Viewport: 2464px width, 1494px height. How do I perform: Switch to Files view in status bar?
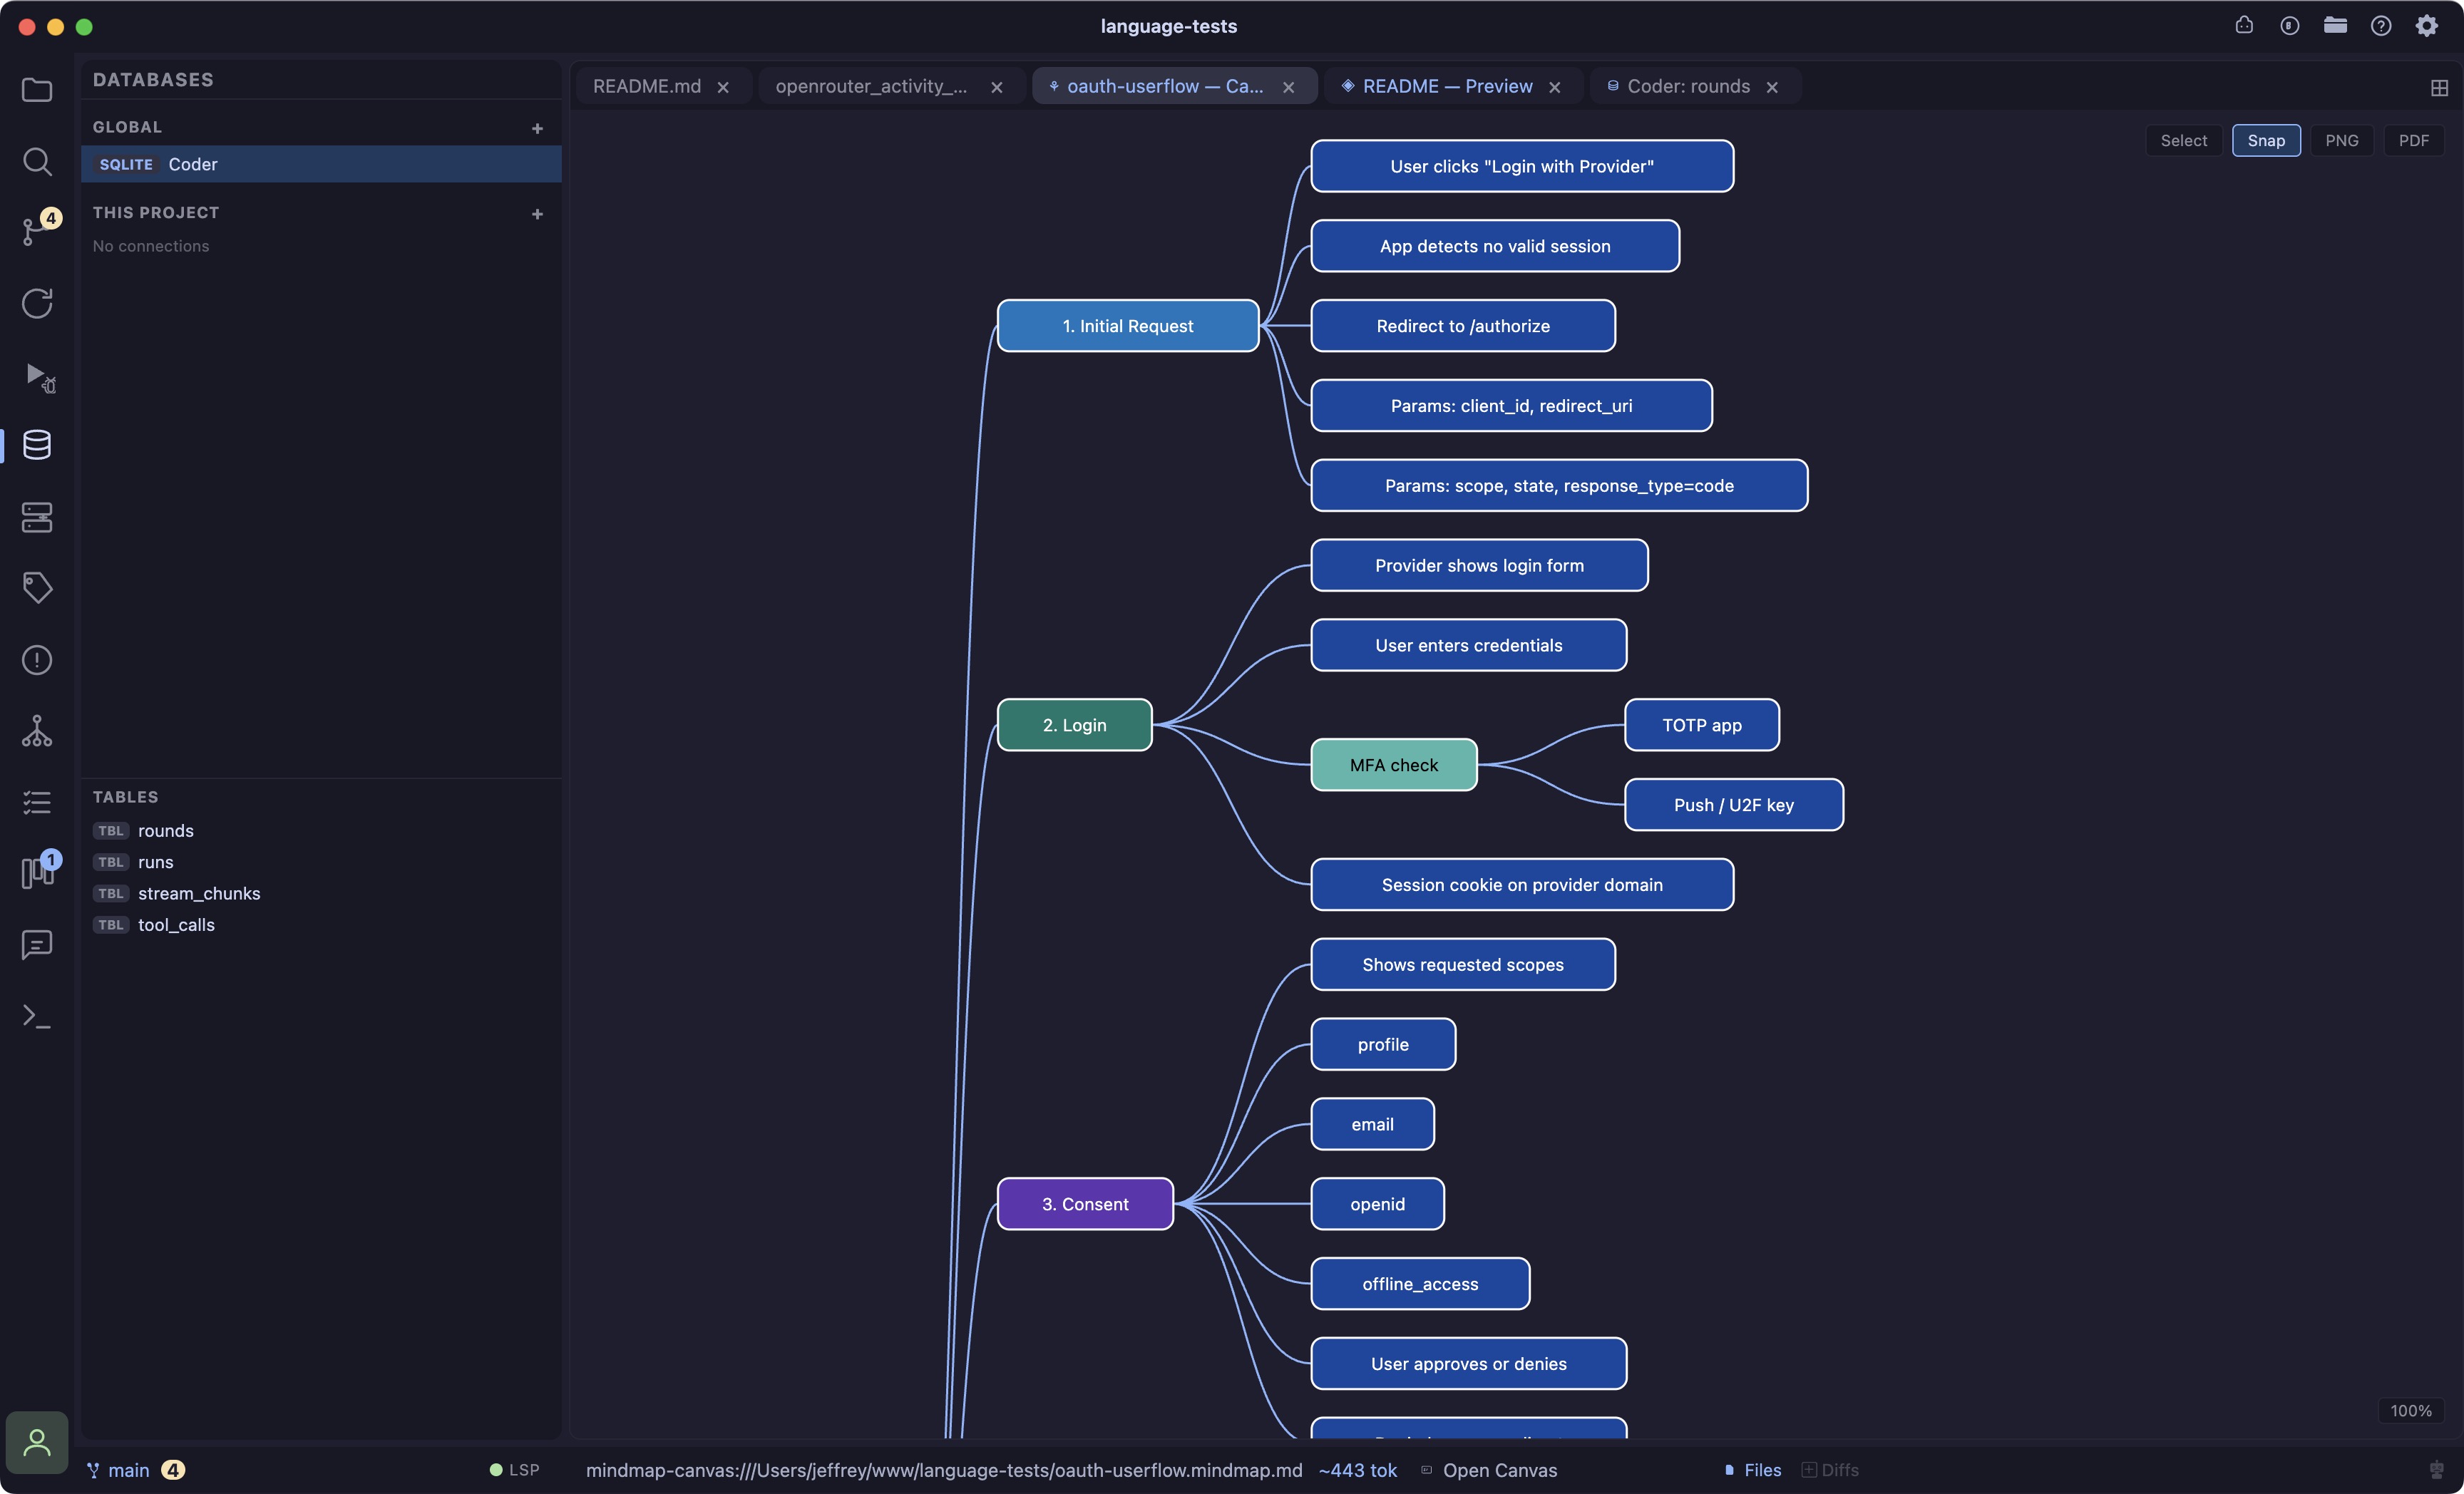1753,1470
